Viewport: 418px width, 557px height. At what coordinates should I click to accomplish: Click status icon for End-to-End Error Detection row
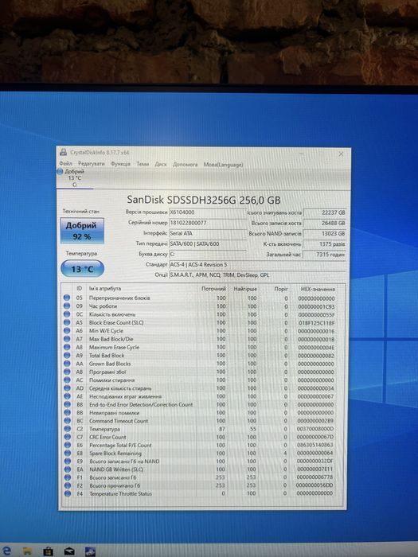point(67,404)
